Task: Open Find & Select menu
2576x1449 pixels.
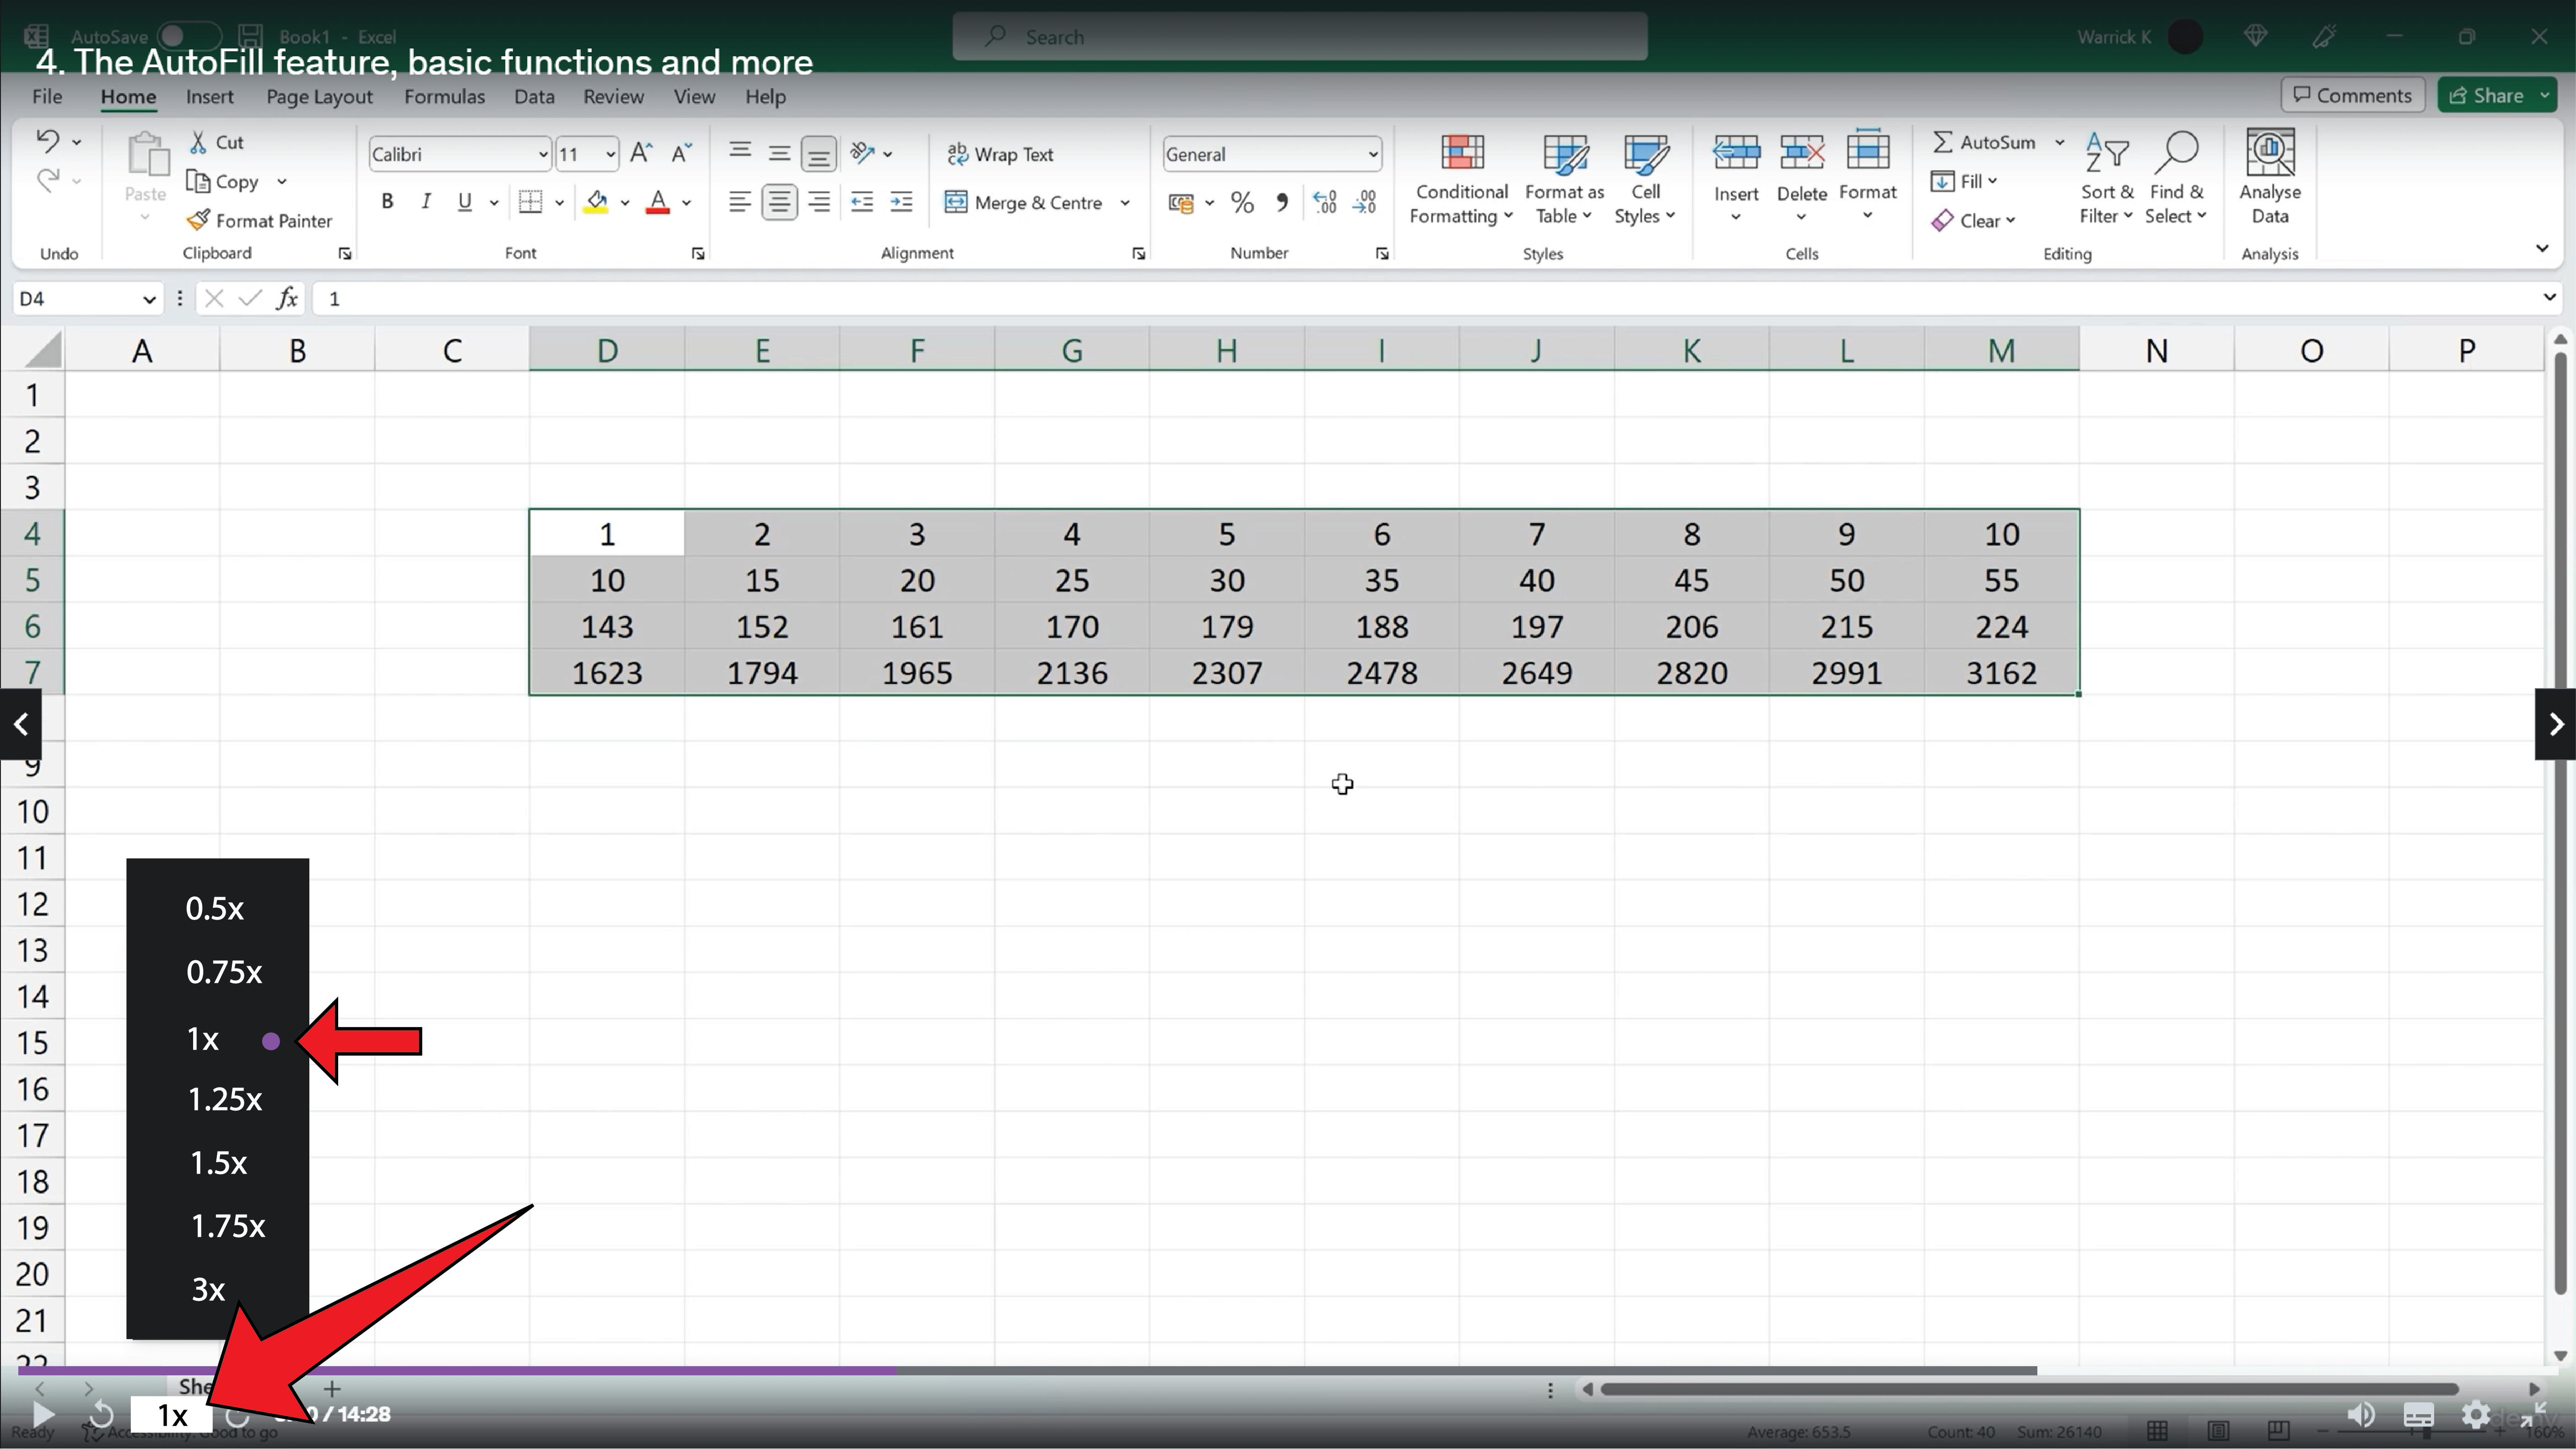Action: pos(2176,180)
